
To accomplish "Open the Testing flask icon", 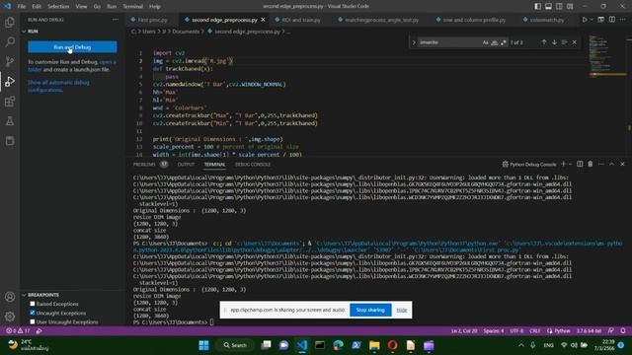I will (10, 120).
